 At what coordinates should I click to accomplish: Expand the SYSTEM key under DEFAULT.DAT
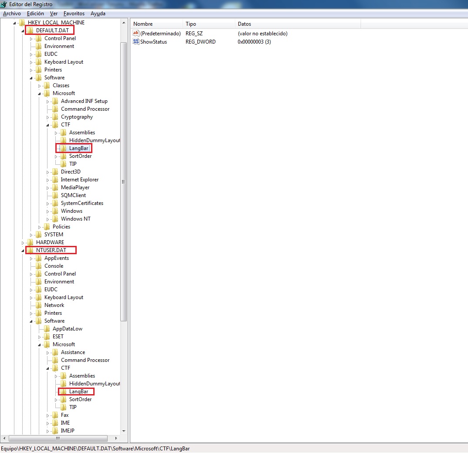click(x=31, y=235)
